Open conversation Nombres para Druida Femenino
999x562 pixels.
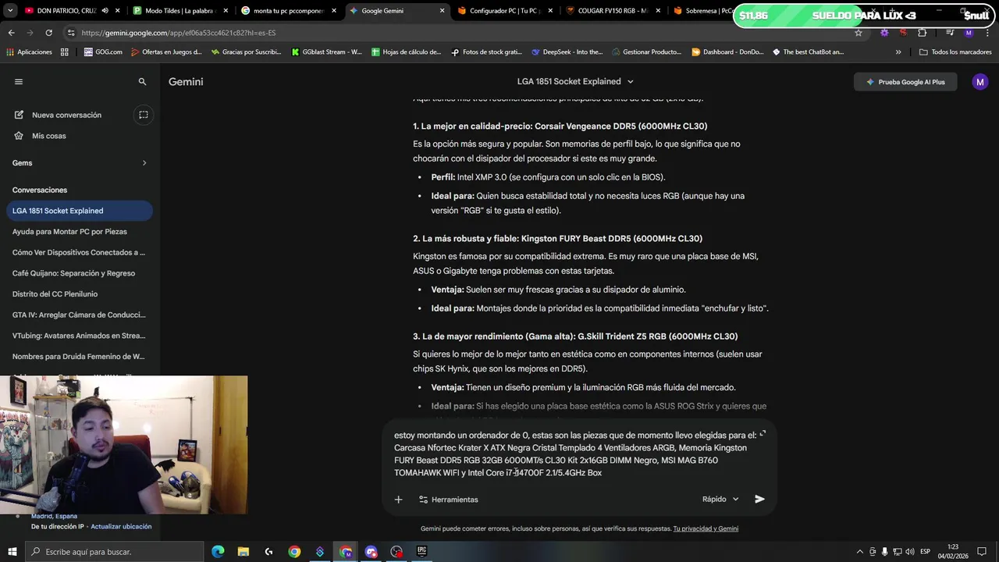pos(80,357)
